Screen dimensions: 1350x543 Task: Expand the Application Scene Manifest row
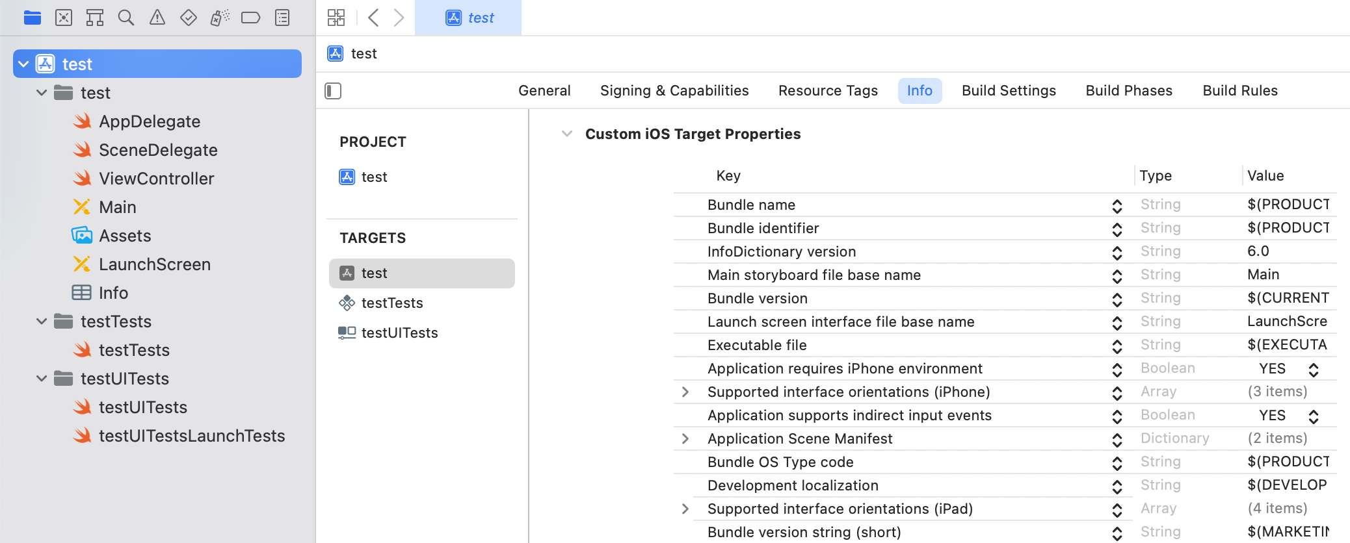pos(685,439)
